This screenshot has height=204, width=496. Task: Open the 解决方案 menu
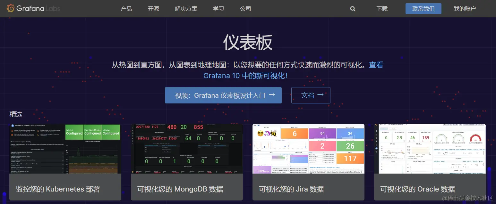(186, 9)
